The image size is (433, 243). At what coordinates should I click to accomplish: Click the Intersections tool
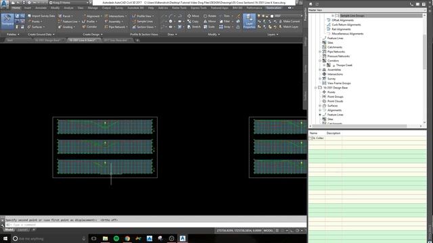115,16
